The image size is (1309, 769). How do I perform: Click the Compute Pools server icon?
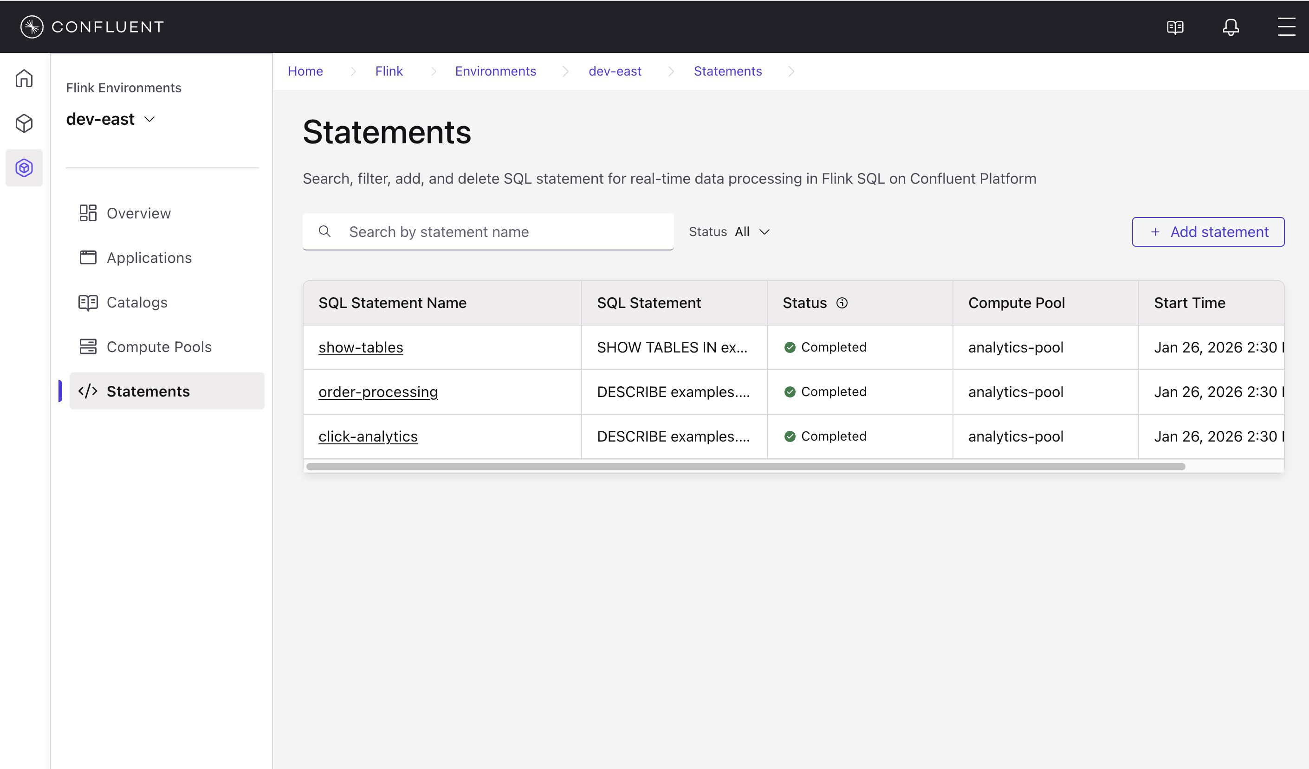[x=88, y=346]
